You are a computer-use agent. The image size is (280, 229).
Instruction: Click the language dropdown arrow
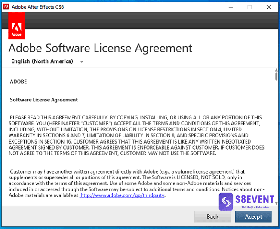pos(82,62)
